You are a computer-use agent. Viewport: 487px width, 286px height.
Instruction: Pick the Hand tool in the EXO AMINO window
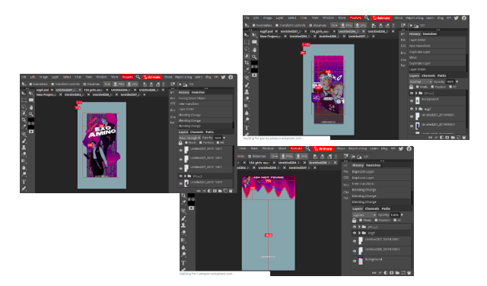pos(31,107)
